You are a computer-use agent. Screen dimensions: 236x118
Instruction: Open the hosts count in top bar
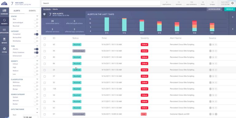tap(203, 3)
